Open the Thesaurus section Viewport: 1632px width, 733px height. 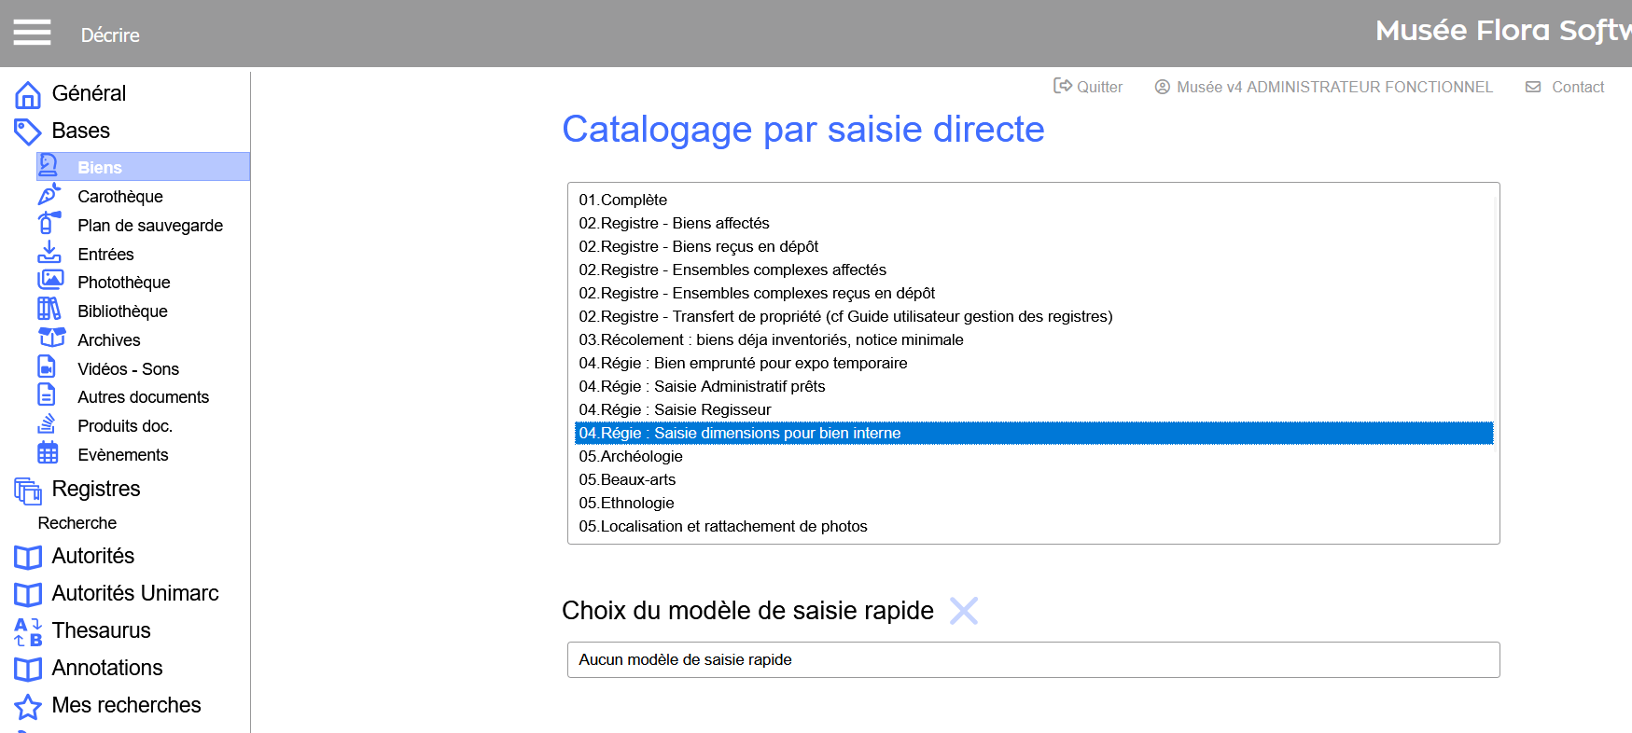pos(101,630)
